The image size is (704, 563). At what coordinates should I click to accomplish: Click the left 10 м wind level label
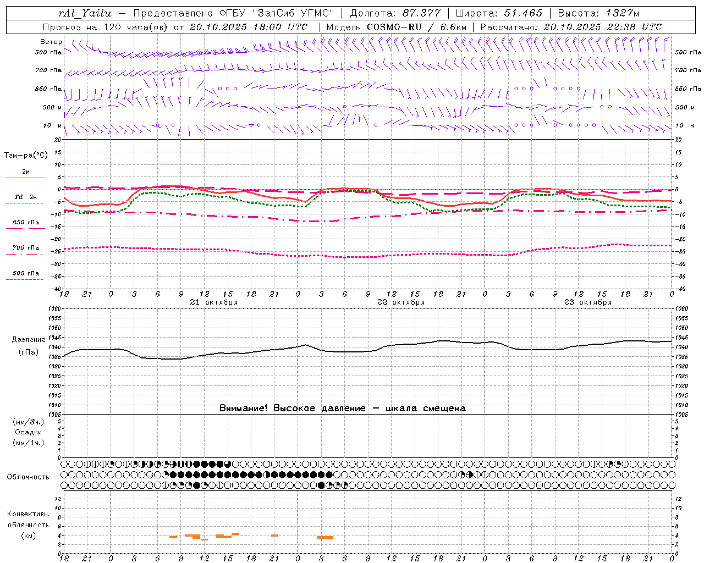[52, 125]
